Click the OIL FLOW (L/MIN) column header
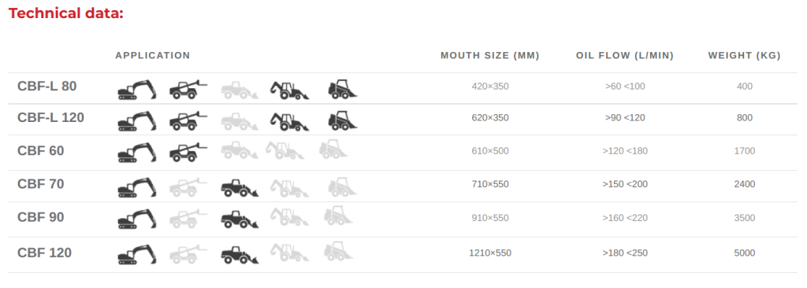The height and width of the screenshot is (288, 807). point(625,56)
